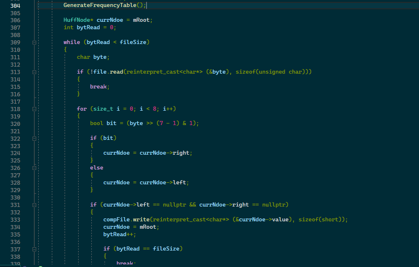This screenshot has height=267, width=419.
Task: Collapse the leaf-node if block at line 331
Action: click(35, 204)
